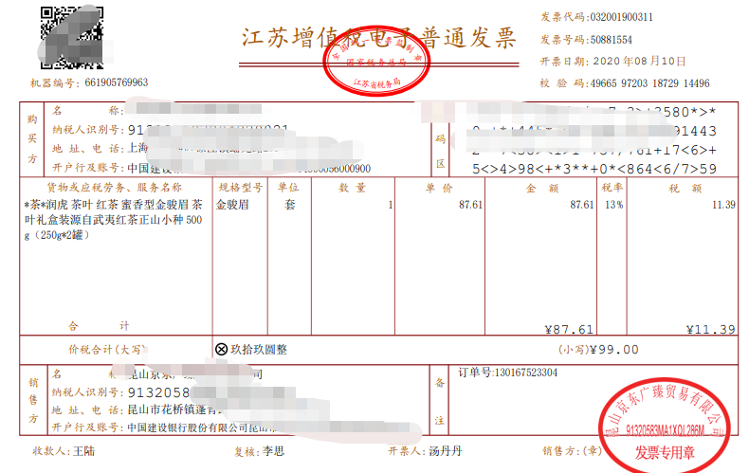Click the 税率 column header

(x=612, y=188)
